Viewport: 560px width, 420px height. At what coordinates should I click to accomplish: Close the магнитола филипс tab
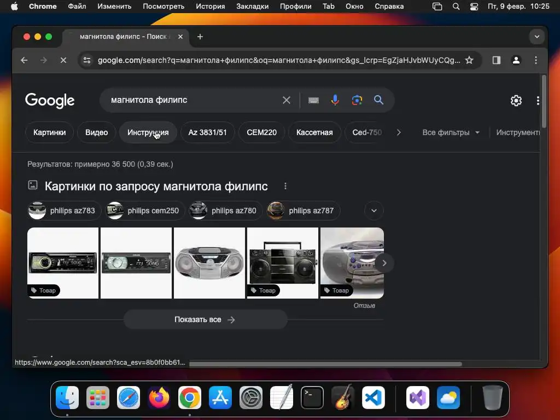180,37
